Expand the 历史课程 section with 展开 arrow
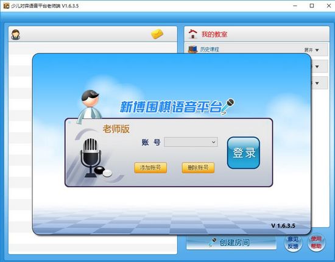335x262 pixels. click(x=312, y=50)
